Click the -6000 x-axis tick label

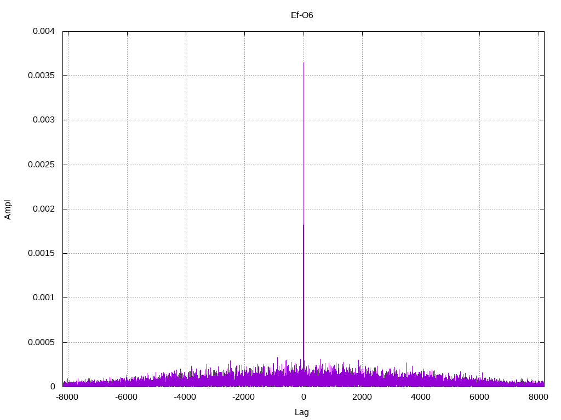[126, 397]
